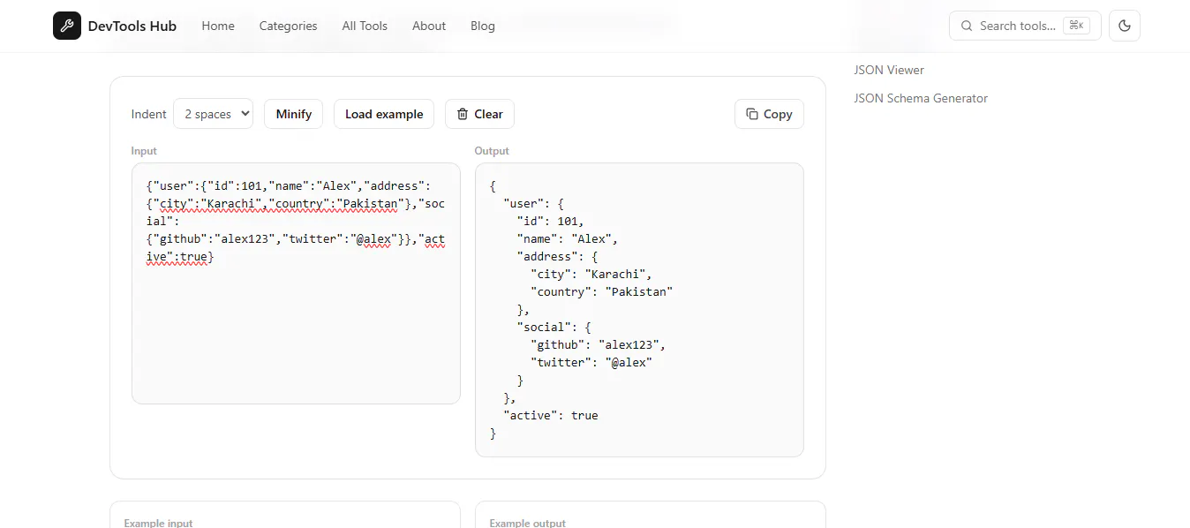This screenshot has height=528, width=1190.
Task: Open the Indent spacing dropdown
Action: tap(214, 114)
